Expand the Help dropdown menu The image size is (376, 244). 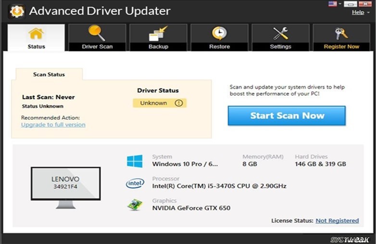[360, 12]
